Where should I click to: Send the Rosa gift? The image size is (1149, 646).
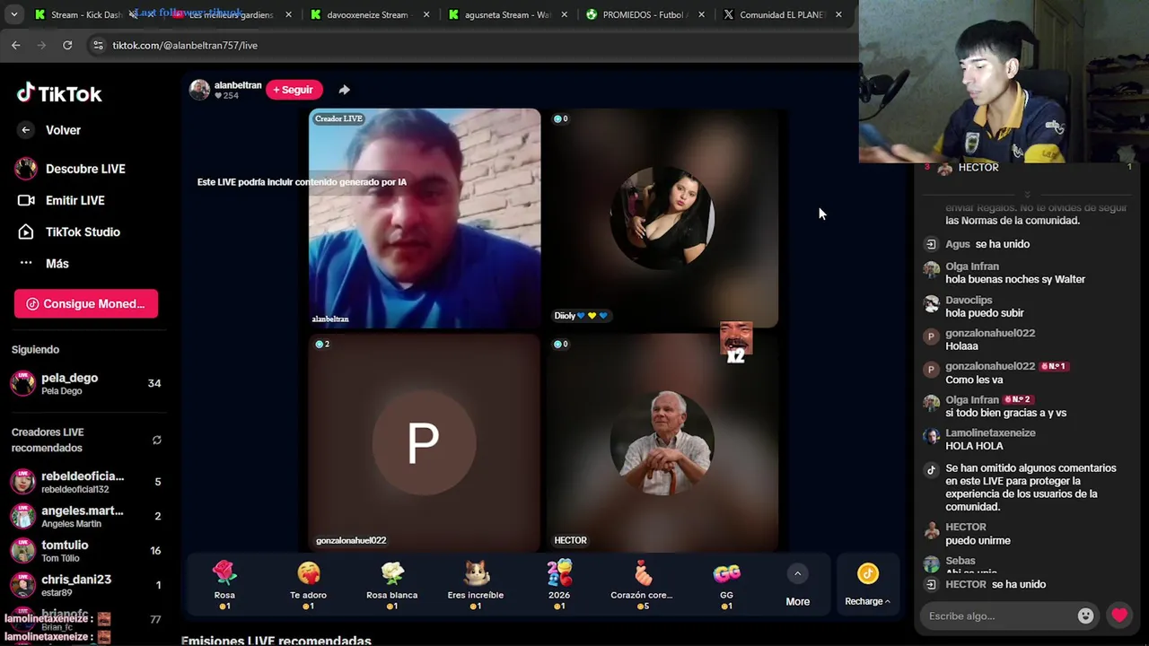coord(224,585)
